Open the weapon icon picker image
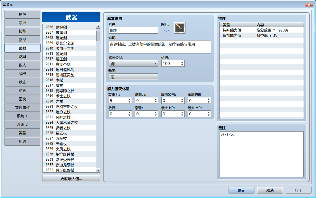Screen dimensions: 316x198 pos(180,28)
